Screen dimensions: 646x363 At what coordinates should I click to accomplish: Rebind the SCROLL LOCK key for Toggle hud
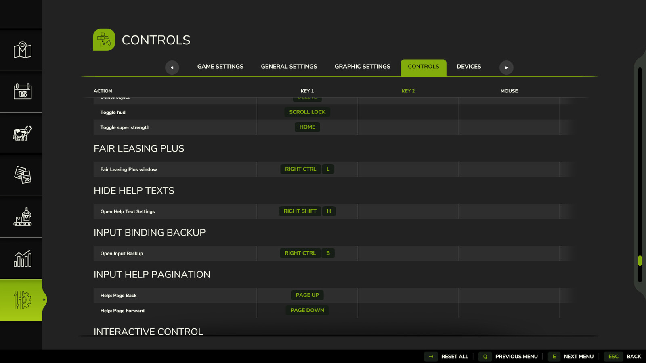[307, 112]
